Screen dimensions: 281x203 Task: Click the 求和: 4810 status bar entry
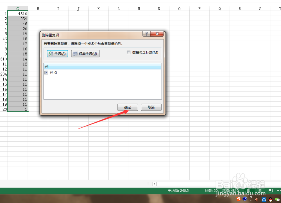pyautogui.click(x=230, y=190)
